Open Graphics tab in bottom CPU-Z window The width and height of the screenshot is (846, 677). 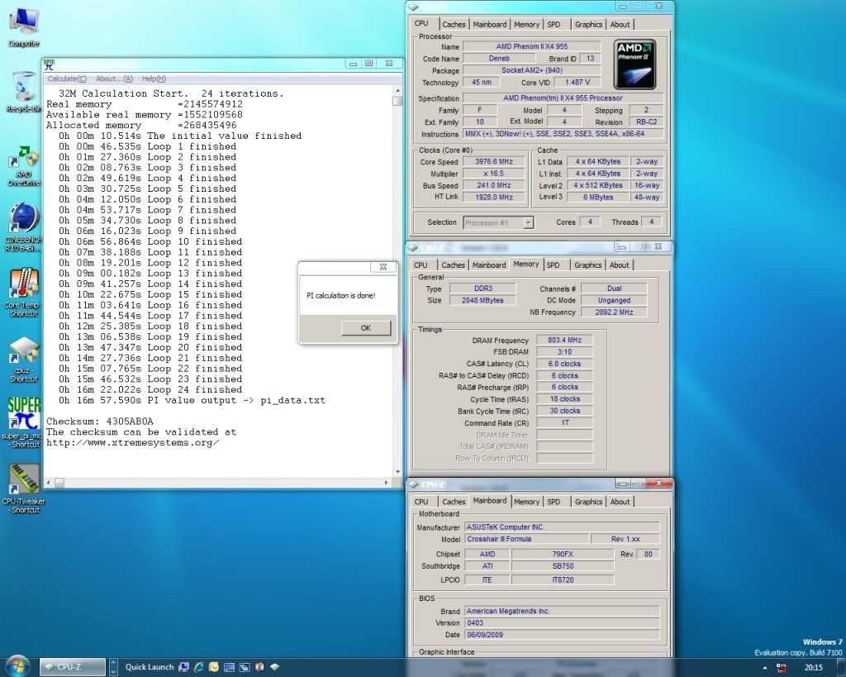click(x=588, y=502)
